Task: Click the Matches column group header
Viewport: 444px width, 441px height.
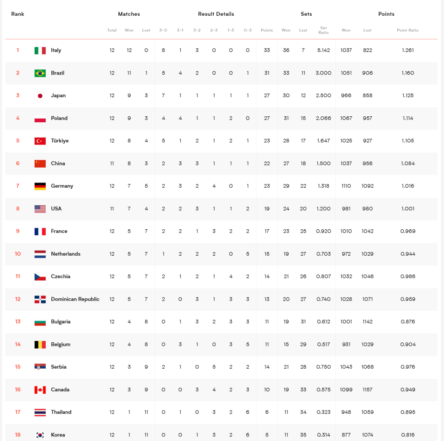Action: (x=129, y=14)
